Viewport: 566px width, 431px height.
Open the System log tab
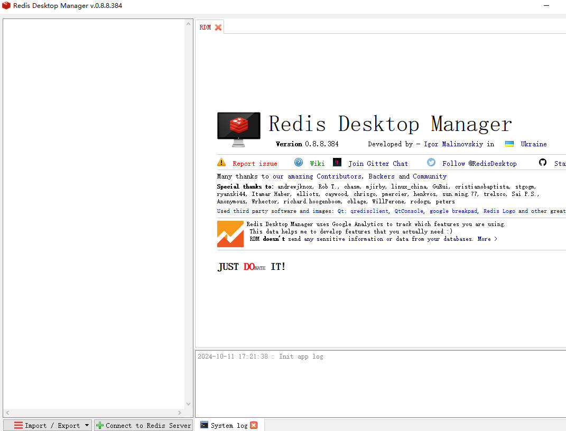(229, 425)
